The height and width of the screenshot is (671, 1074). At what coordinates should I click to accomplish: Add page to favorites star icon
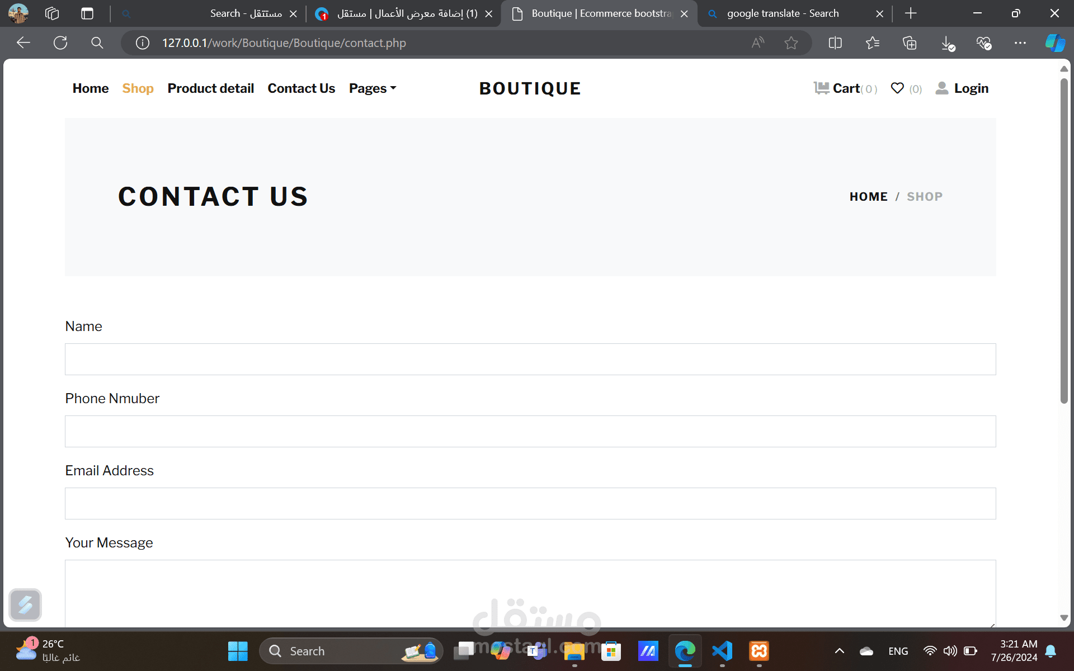(791, 43)
